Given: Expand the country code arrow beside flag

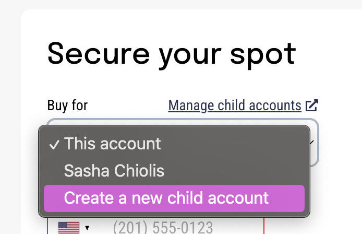Looking at the screenshot, I should 87,228.
